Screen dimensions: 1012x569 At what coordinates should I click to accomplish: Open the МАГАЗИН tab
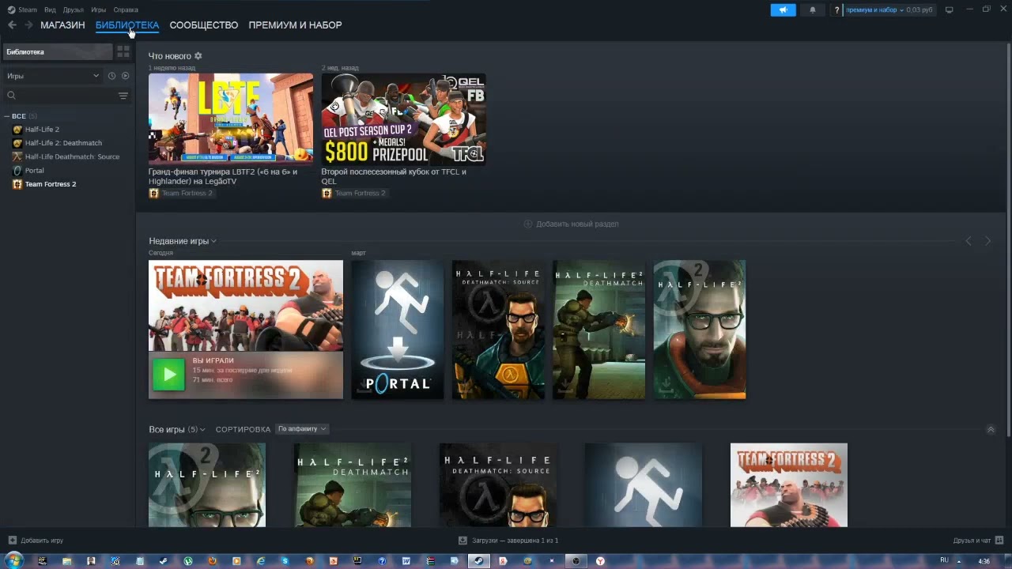coord(62,25)
